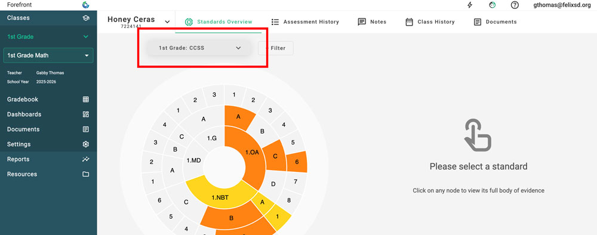Switch to the Class History tab
This screenshot has height=235, width=597.
(x=430, y=21)
